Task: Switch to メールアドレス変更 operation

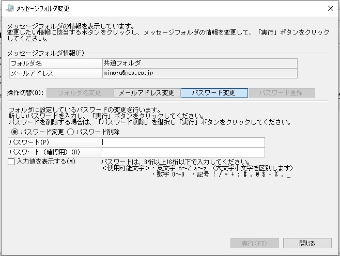Action: (147, 93)
